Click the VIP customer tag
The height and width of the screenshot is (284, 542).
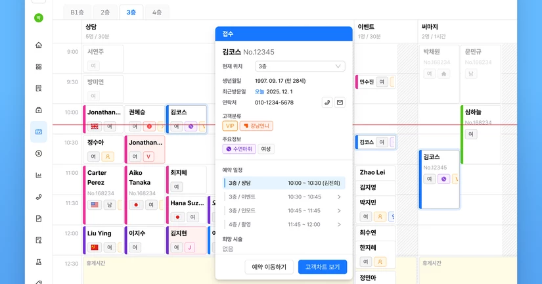coord(230,126)
